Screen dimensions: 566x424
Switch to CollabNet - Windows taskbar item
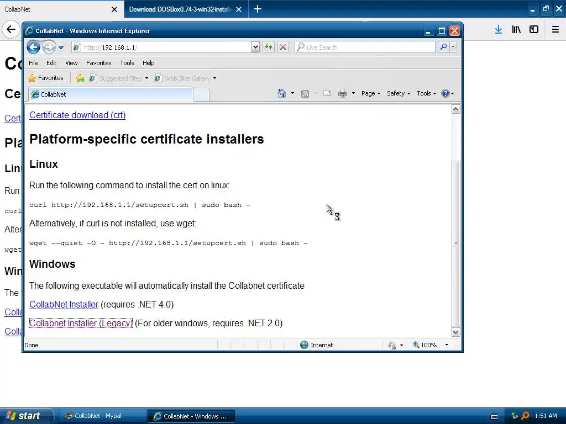pyautogui.click(x=191, y=416)
